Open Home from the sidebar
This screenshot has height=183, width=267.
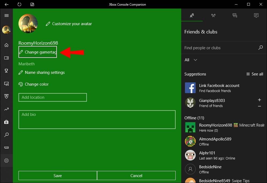click(6, 45)
